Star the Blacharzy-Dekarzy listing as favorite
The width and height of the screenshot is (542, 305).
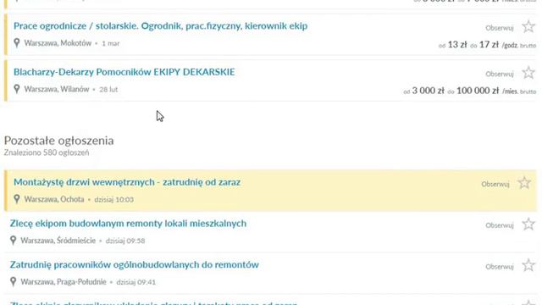[x=528, y=73]
